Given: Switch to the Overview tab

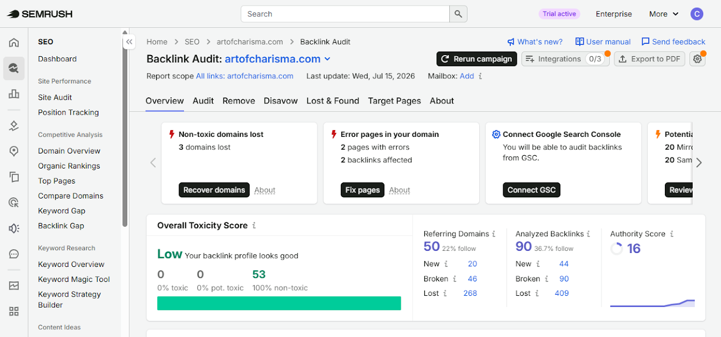Looking at the screenshot, I should pyautogui.click(x=165, y=101).
